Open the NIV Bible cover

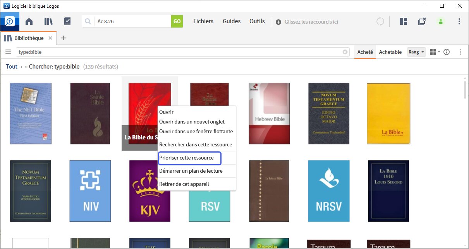(90, 191)
